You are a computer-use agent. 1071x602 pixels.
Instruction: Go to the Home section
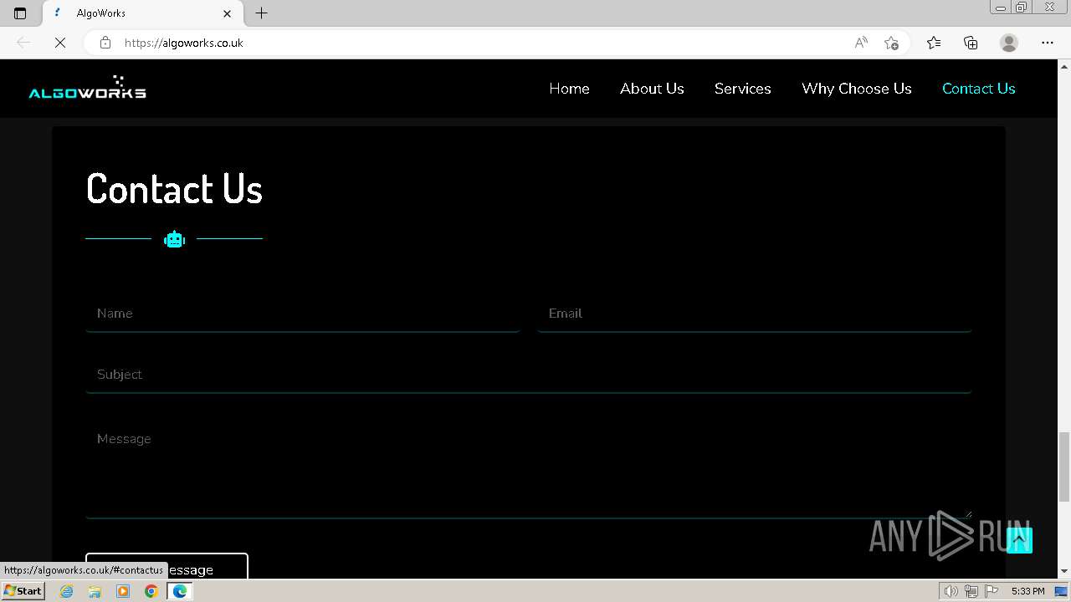pyautogui.click(x=569, y=89)
